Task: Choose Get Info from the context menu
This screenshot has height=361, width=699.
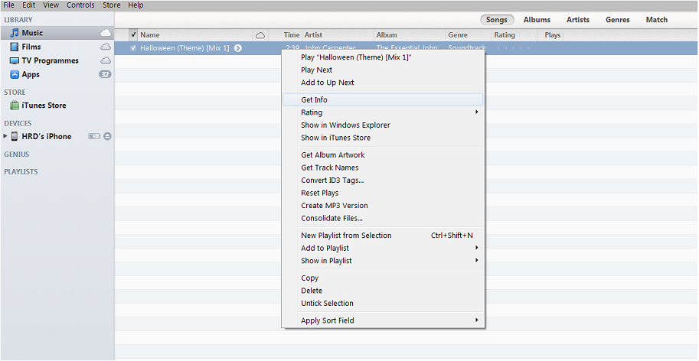Action: click(x=383, y=99)
